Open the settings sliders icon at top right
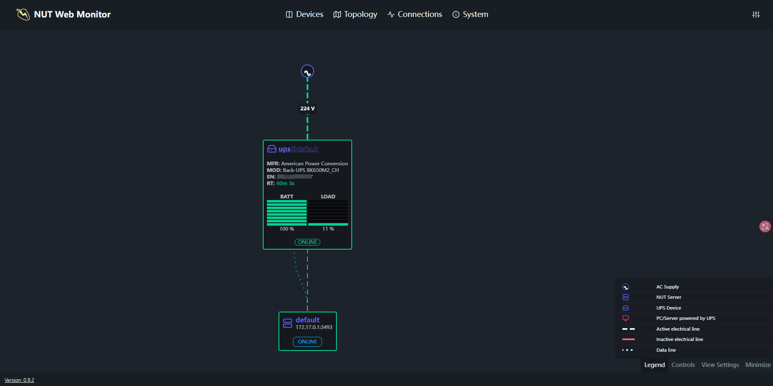Viewport: 773px width, 386px height. pyautogui.click(x=756, y=14)
